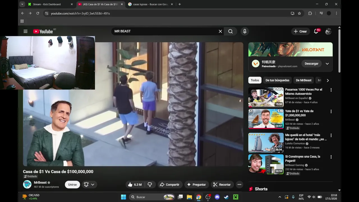Screen dimensions: 359x202
Task: Select the address bar URL
Action: coord(80,13)
